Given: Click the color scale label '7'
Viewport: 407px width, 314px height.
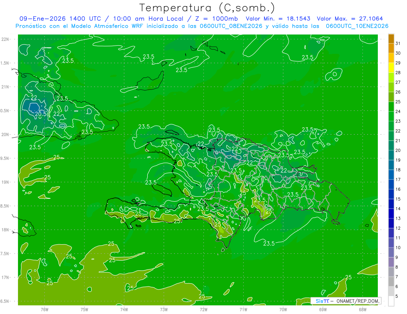Looking at the screenshot, I should tap(397, 277).
